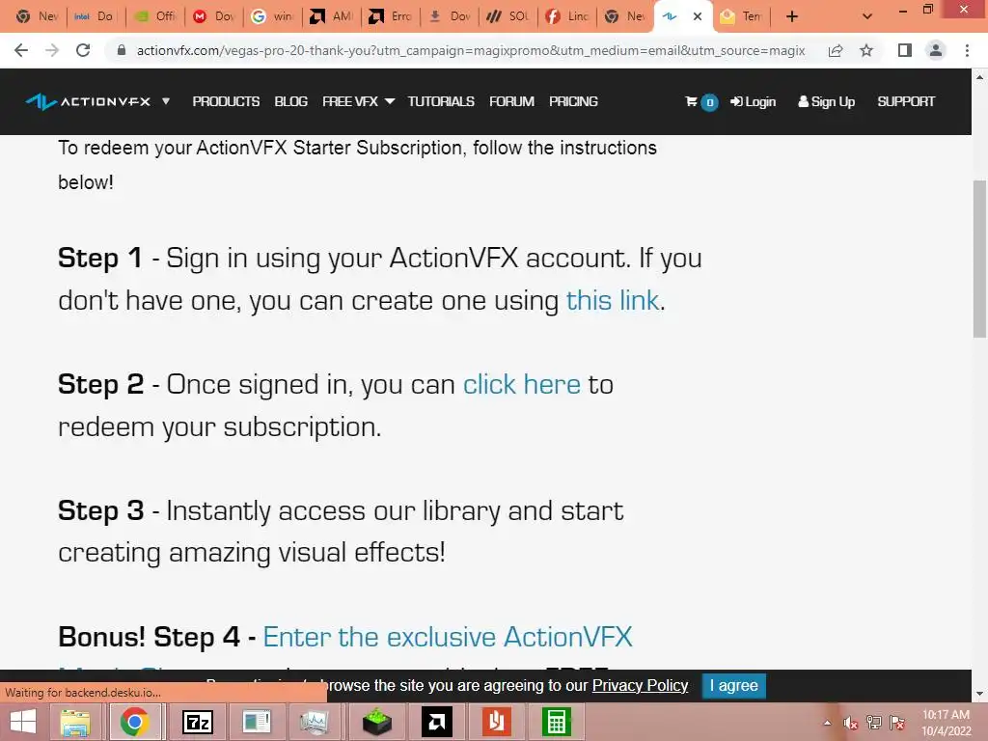Image resolution: width=988 pixels, height=741 pixels.
Task: Open a new browser tab
Action: point(792,16)
